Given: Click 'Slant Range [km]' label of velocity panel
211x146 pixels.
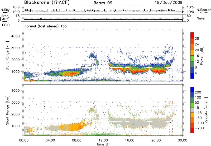Looking at the screenshot, I should pos(7,110).
